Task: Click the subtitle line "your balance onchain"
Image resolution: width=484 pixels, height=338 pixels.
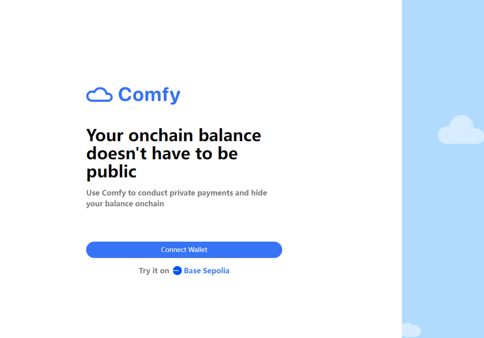Action: tap(125, 204)
